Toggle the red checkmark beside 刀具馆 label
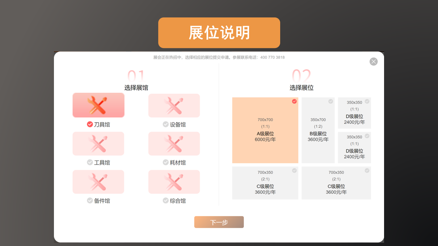 coord(90,124)
